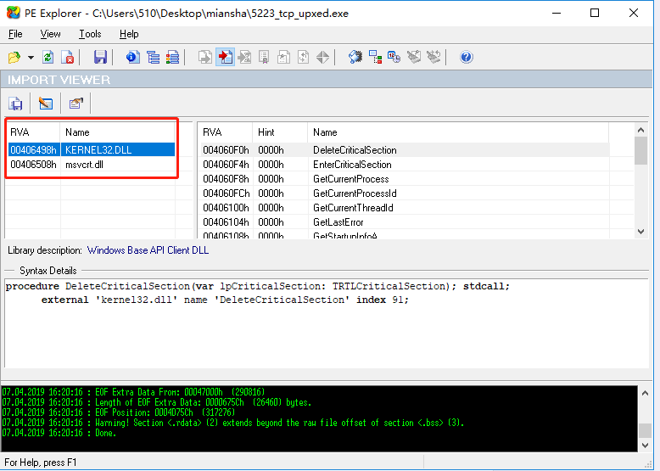This screenshot has width=660, height=471.
Task: Click the grayed Relocations page icon
Action: tap(283, 57)
